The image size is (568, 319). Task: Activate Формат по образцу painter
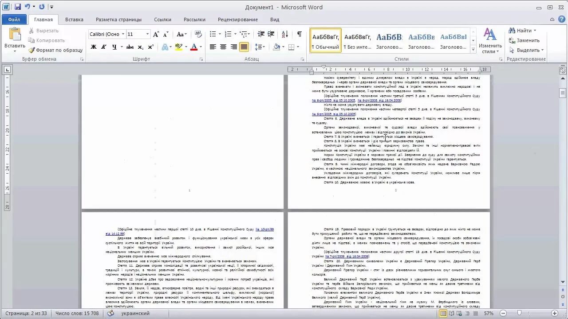[x=55, y=50]
